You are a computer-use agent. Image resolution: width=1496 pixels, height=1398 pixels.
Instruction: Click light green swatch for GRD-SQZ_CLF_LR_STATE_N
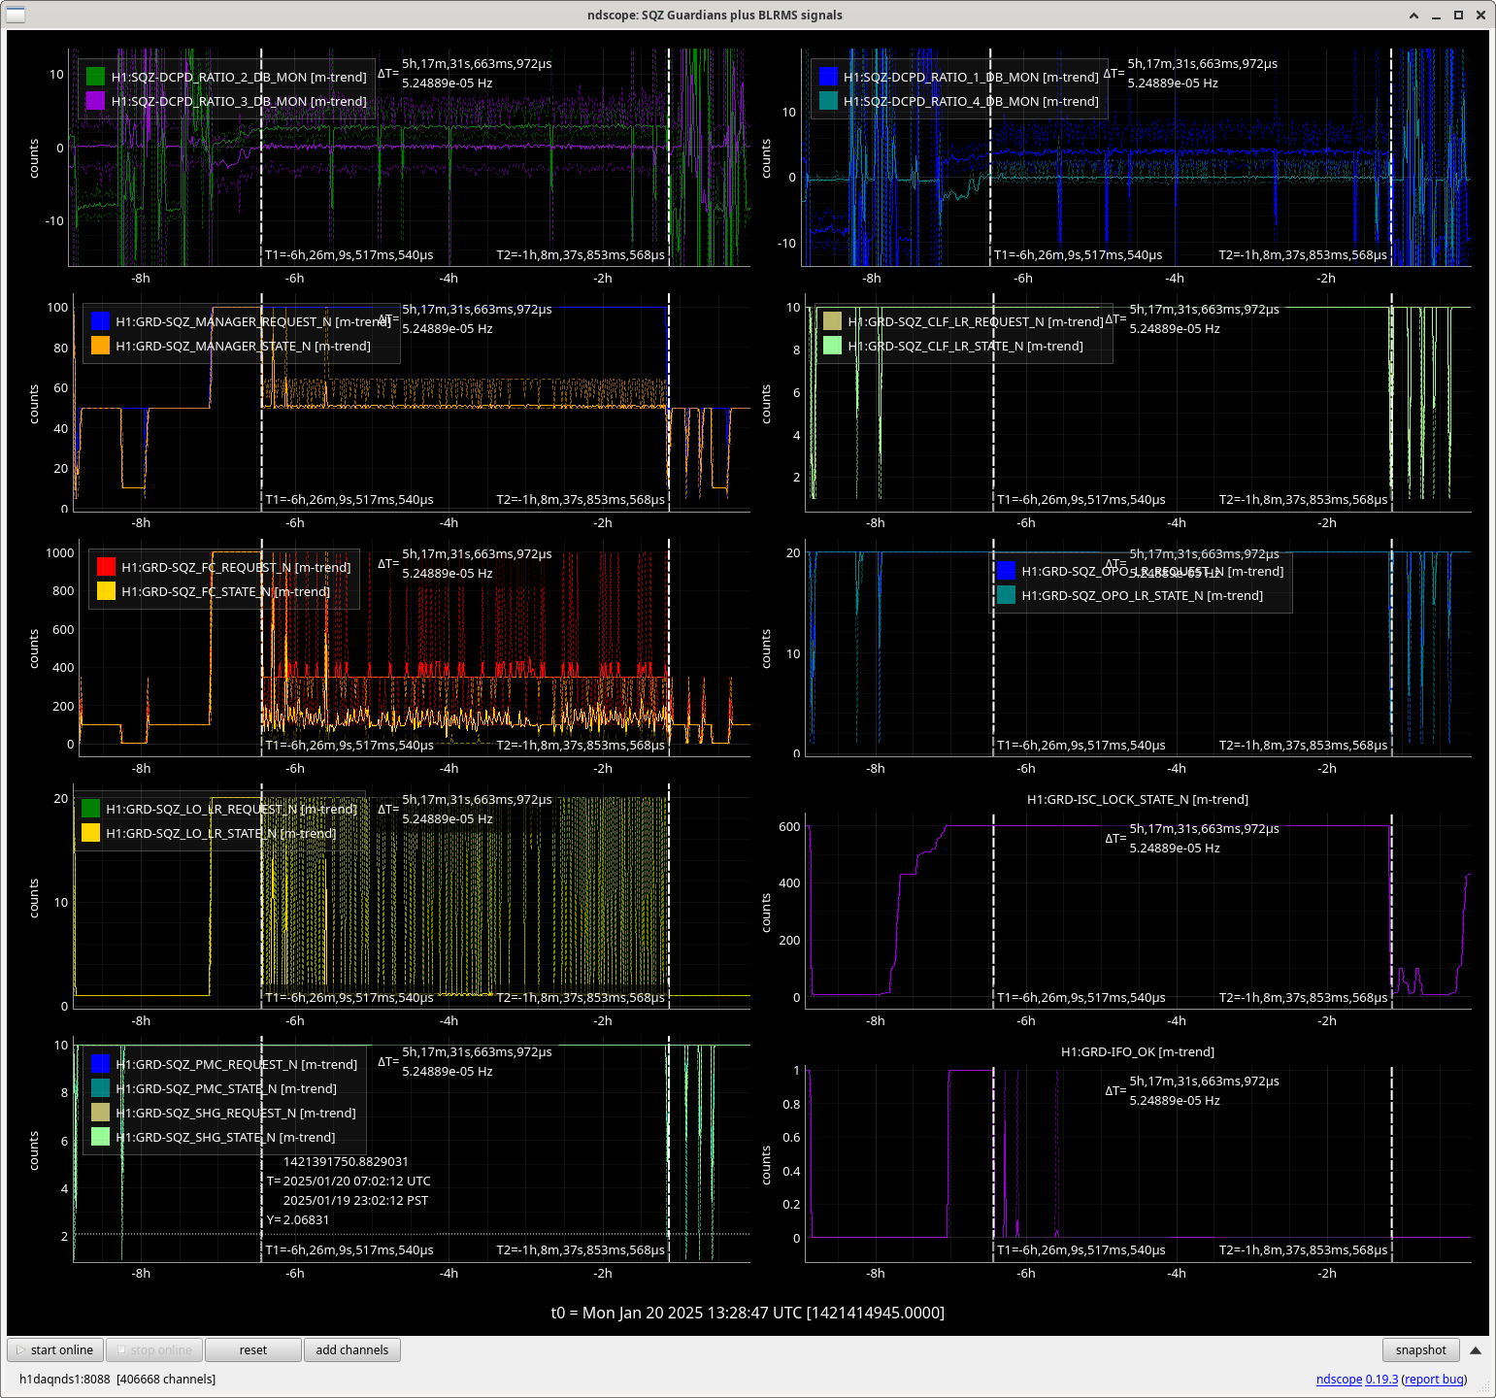pyautogui.click(x=832, y=346)
